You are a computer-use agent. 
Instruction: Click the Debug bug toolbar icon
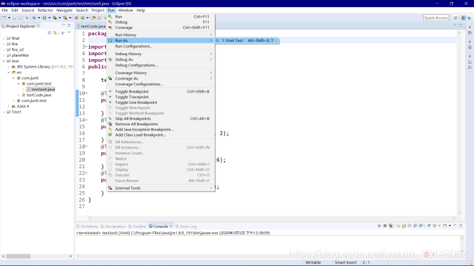34,18
